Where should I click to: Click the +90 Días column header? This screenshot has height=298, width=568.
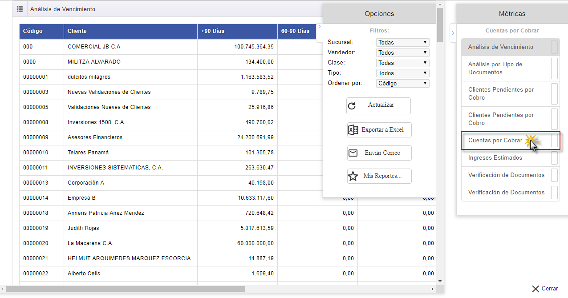click(x=237, y=31)
